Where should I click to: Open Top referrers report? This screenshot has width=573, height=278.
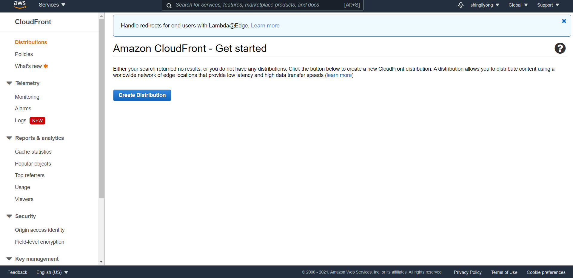point(30,175)
